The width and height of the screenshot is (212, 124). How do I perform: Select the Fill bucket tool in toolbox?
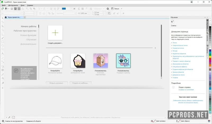[3, 78]
